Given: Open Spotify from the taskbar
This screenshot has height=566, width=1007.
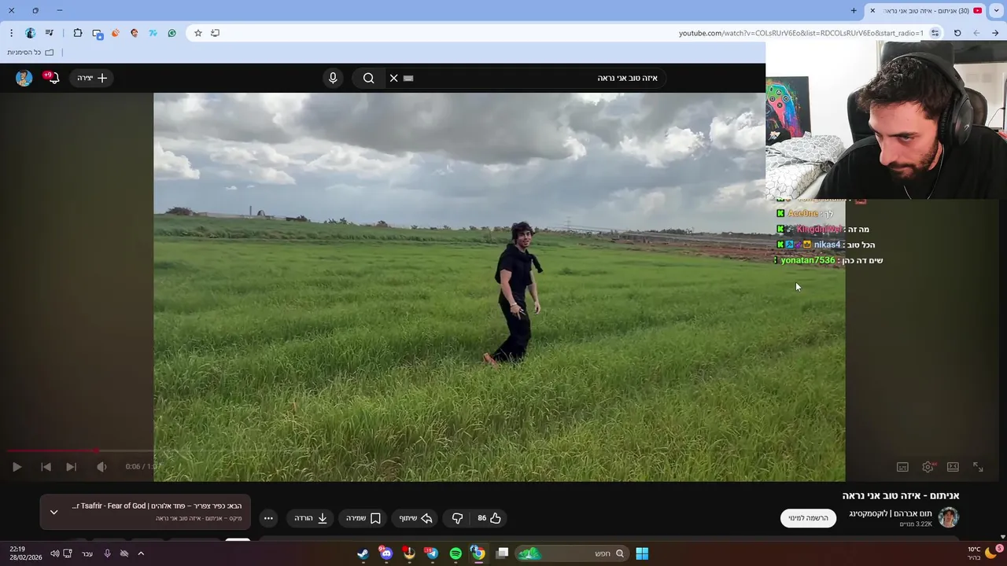Looking at the screenshot, I should 456,553.
